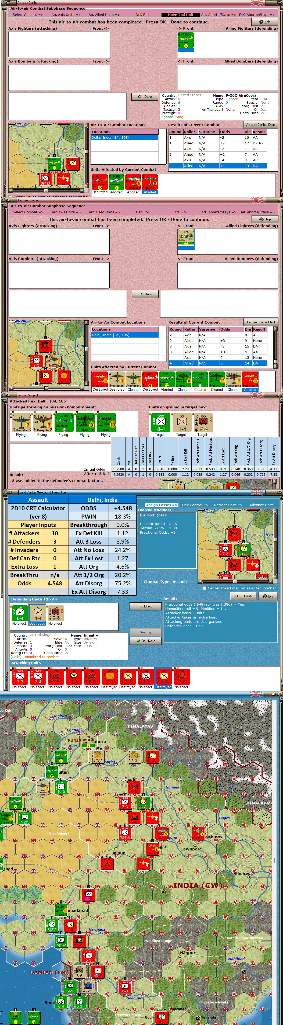Switch to the Retreat Units step
This screenshot has width=283, height=1025.
pos(228,505)
